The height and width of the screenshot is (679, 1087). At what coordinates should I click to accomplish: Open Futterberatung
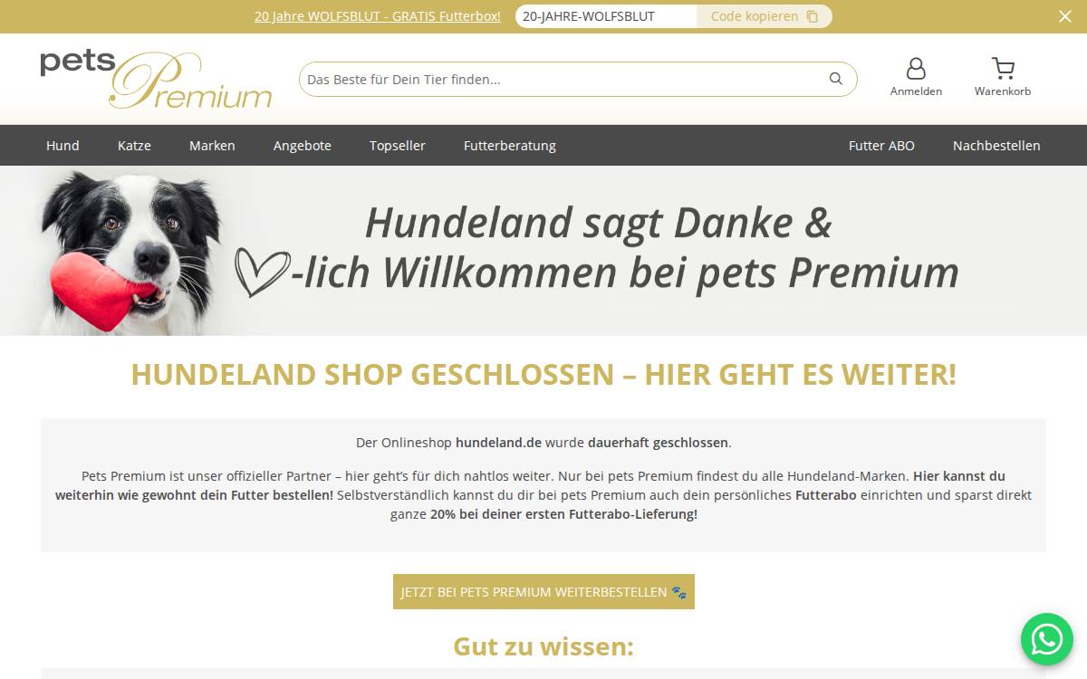tap(510, 145)
